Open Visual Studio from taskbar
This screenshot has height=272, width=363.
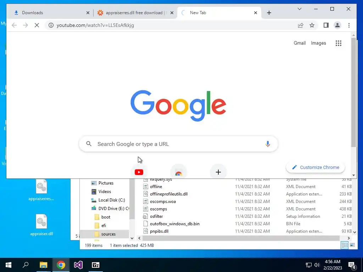tap(78, 265)
